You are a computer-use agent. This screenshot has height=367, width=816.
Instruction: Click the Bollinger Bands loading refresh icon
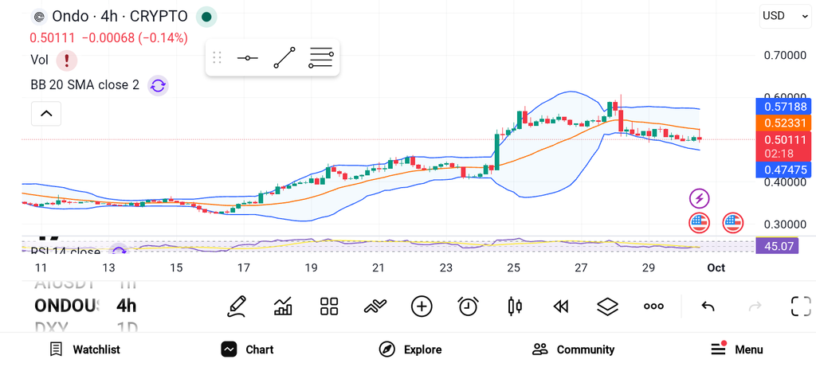pyautogui.click(x=158, y=85)
